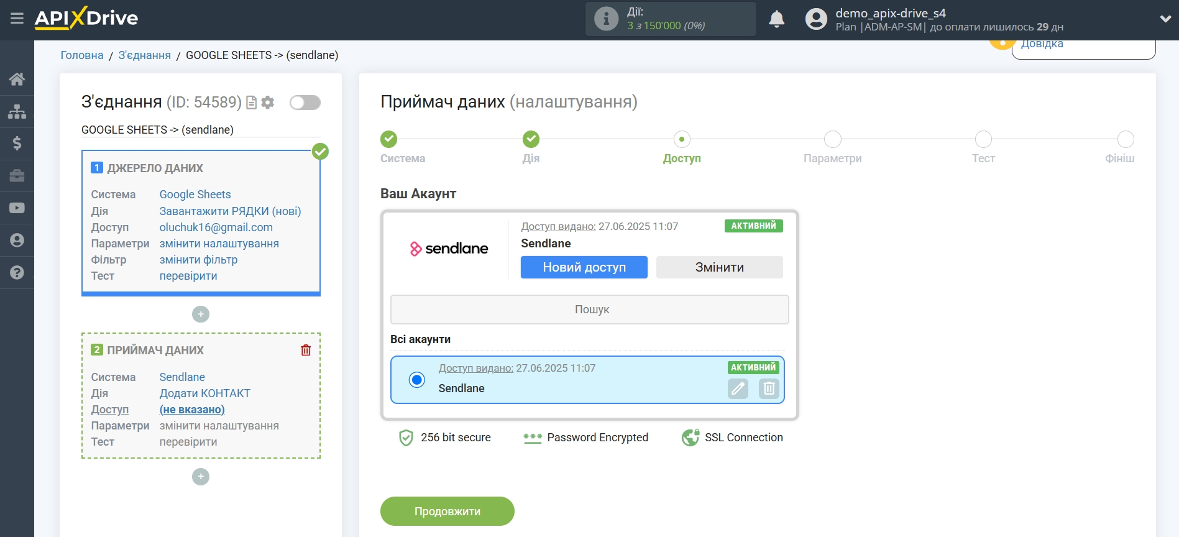1179x537 pixels.
Task: Open notifications bell
Action: [776, 19]
